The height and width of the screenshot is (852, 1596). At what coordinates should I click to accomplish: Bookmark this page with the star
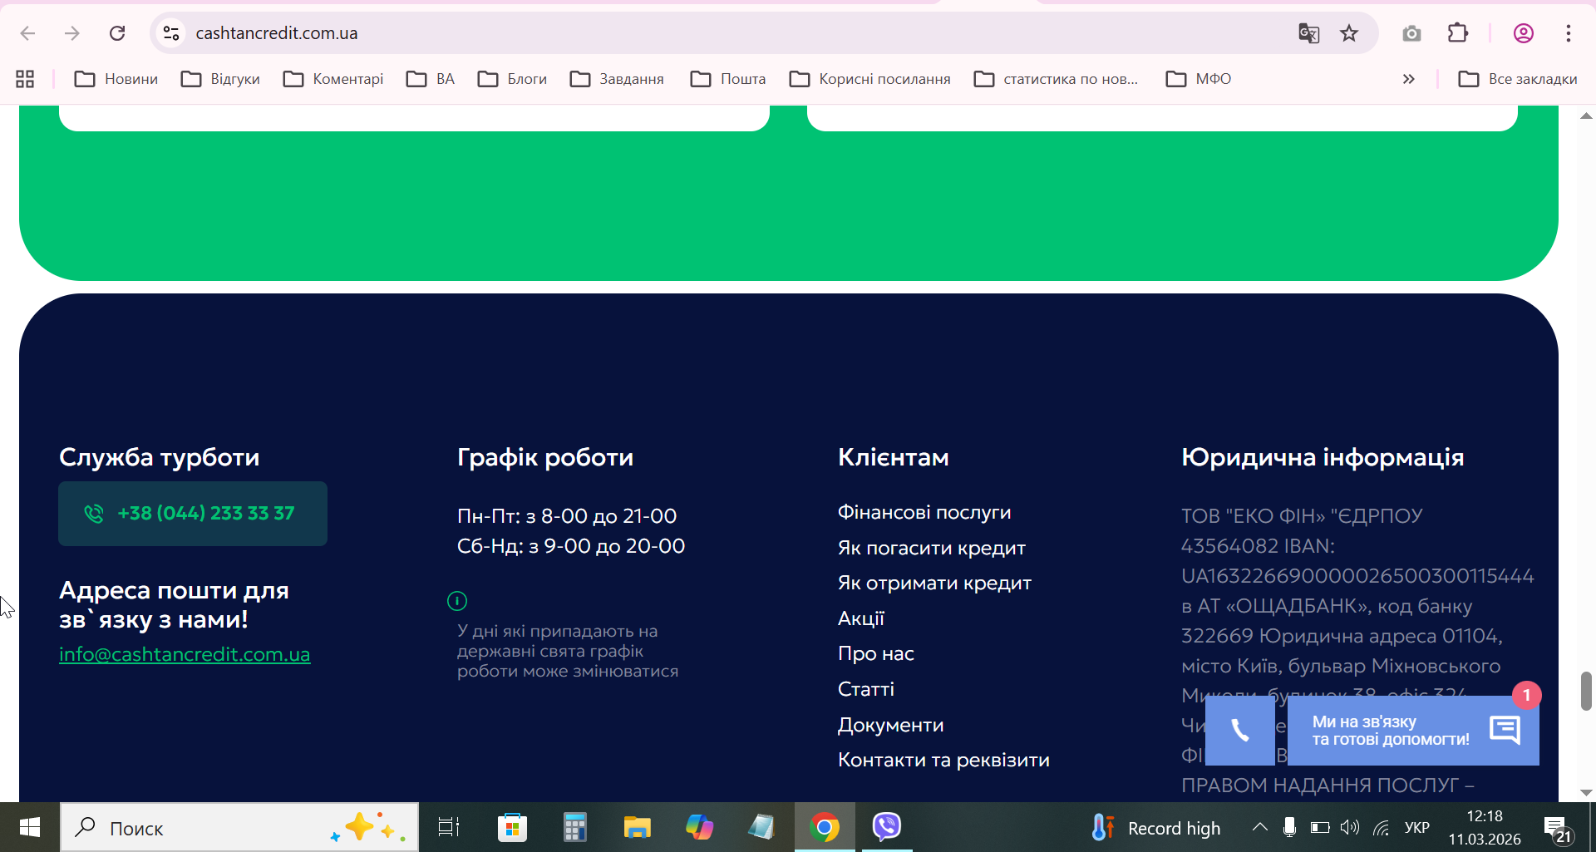click(x=1349, y=33)
